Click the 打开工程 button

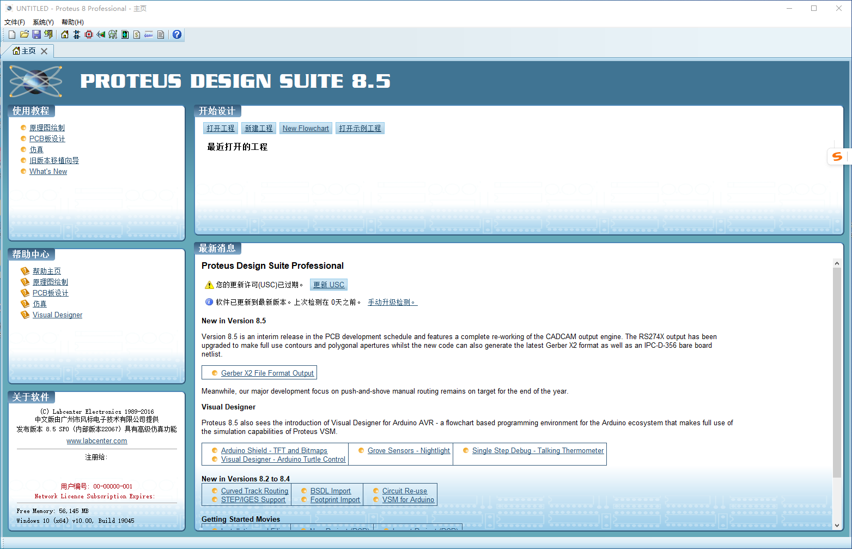[x=221, y=128]
